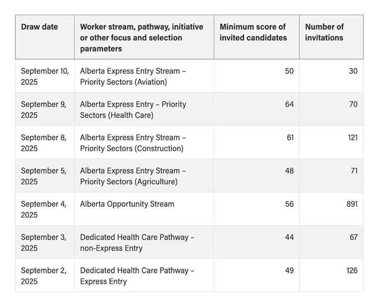379x306 pixels.
Task: Select the September 10, 2025 date cell
Action: 45,76
